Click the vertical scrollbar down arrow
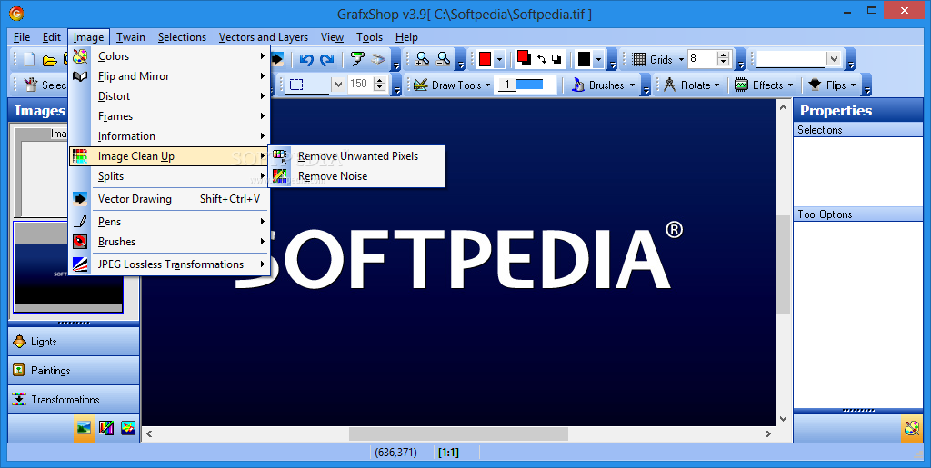This screenshot has height=468, width=931. [783, 419]
